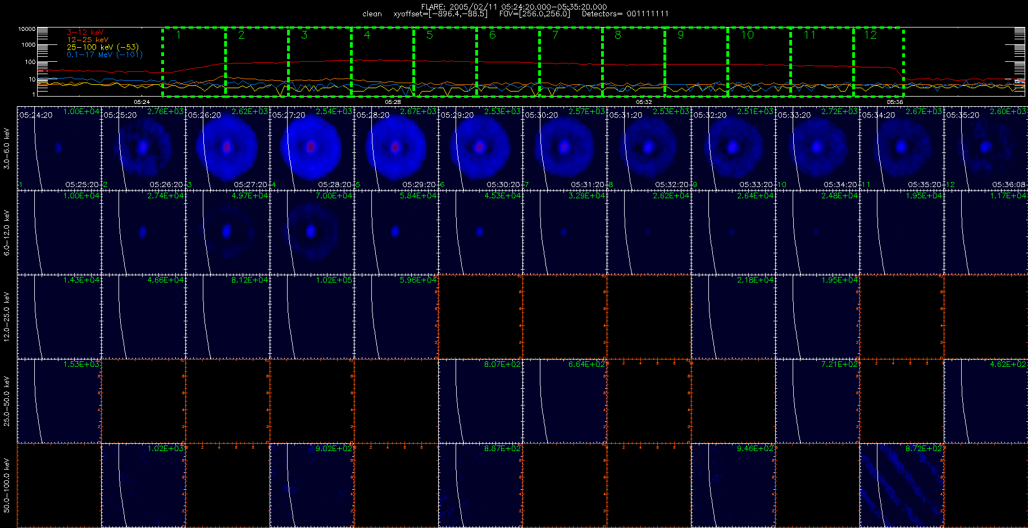Select interval 12 box in the light curve
Screen dimensions: 1028x528
(879, 62)
